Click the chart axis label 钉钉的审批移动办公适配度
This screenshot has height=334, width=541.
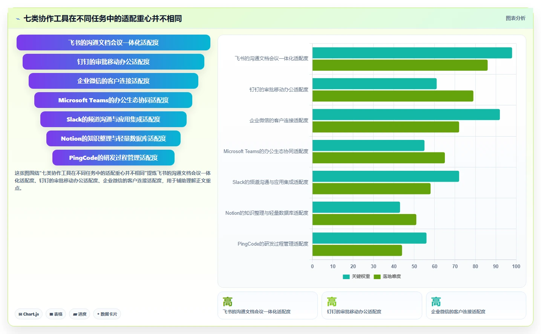pos(279,90)
